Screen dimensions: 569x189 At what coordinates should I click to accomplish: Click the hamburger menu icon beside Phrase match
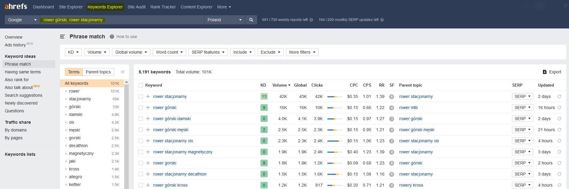62,37
